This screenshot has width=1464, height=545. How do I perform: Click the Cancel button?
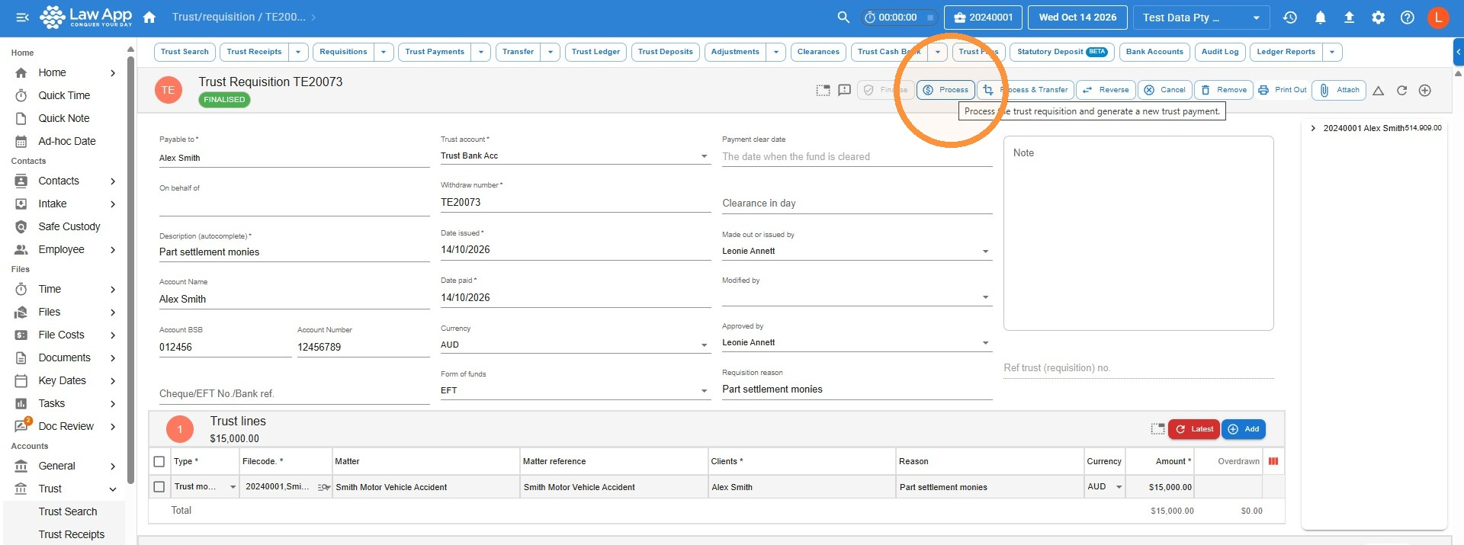pos(1164,90)
